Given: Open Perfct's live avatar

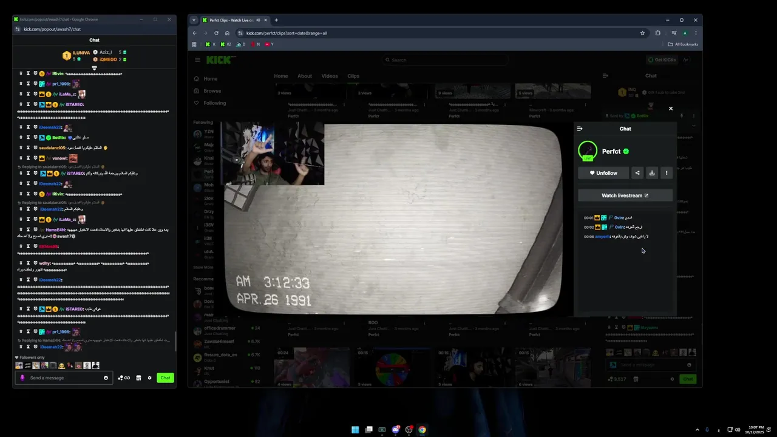Looking at the screenshot, I should point(588,151).
